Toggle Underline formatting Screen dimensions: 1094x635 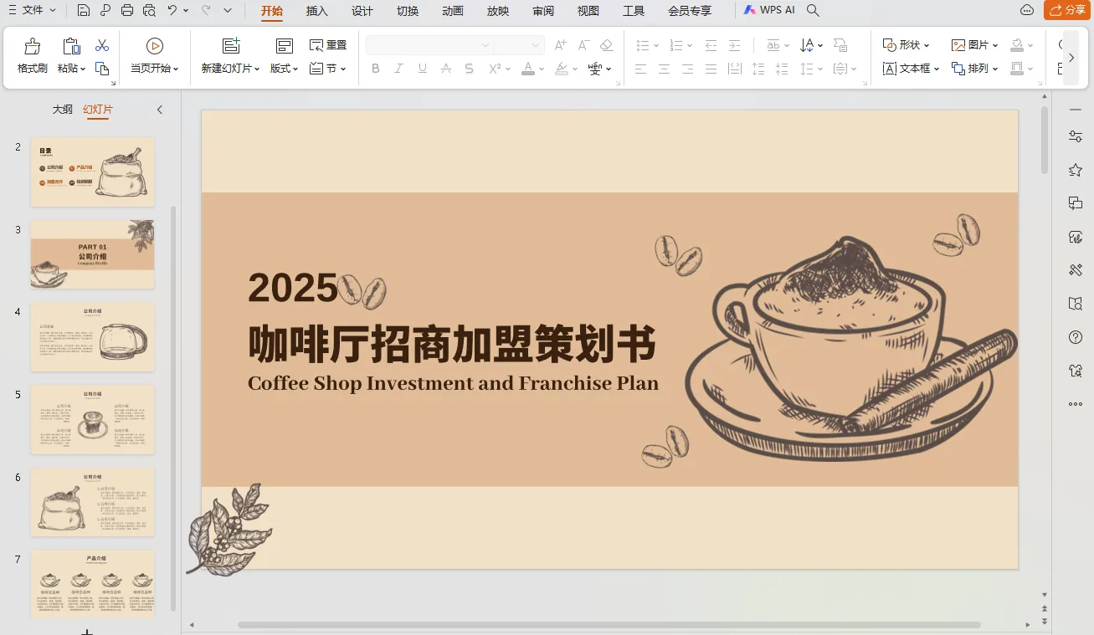[x=423, y=69]
